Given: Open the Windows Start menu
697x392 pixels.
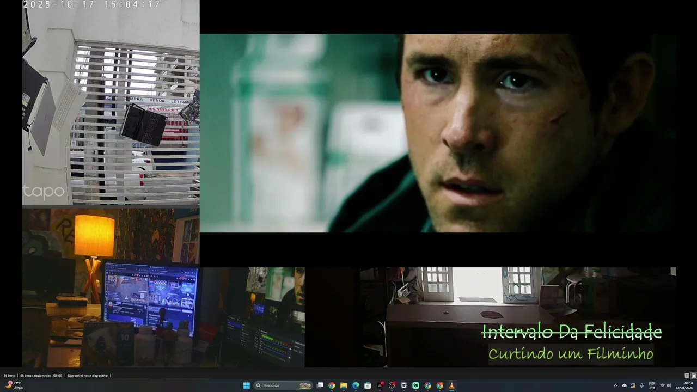Looking at the screenshot, I should coord(247,385).
